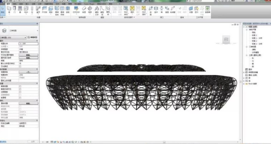Viewport: 271px width, 144px height.
Task: Select the Vertical opening tool
Action: coord(167,10)
